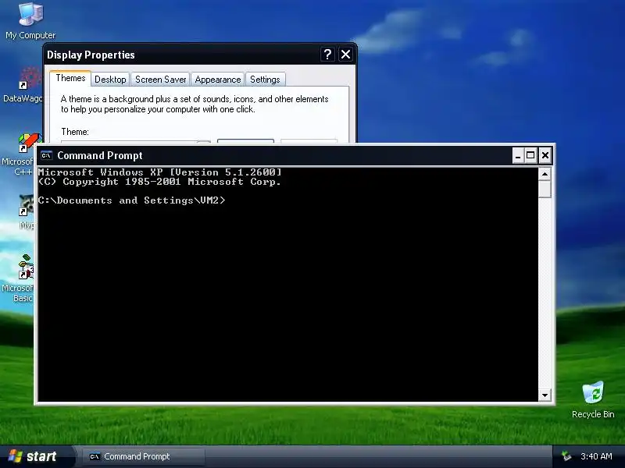Select the Microsoft Basic desktop shortcut
Screen dimensions: 625x468
pyautogui.click(x=19, y=278)
